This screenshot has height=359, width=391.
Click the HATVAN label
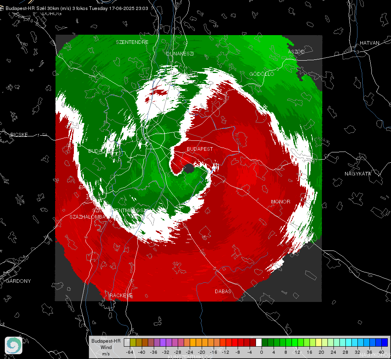(369, 43)
